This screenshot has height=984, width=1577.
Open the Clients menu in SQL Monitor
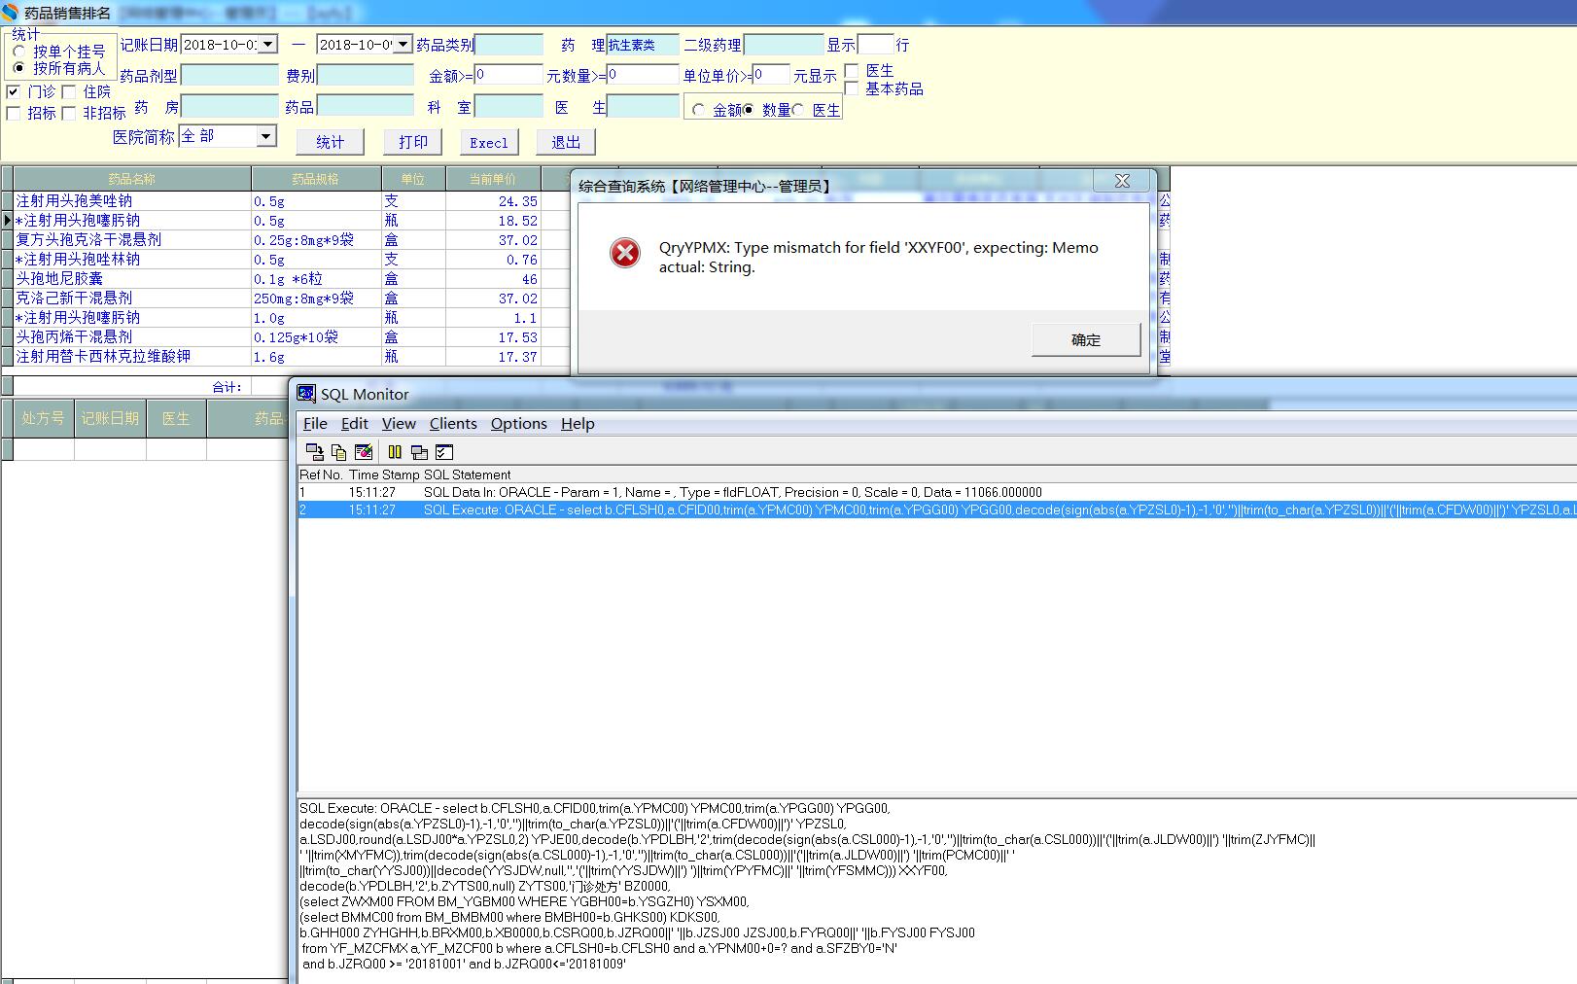pyautogui.click(x=453, y=423)
